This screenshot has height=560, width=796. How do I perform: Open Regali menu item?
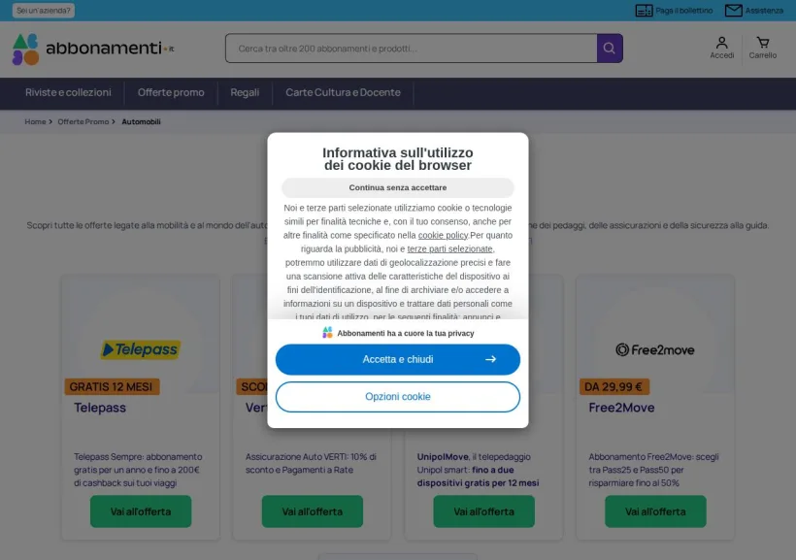pyautogui.click(x=245, y=93)
